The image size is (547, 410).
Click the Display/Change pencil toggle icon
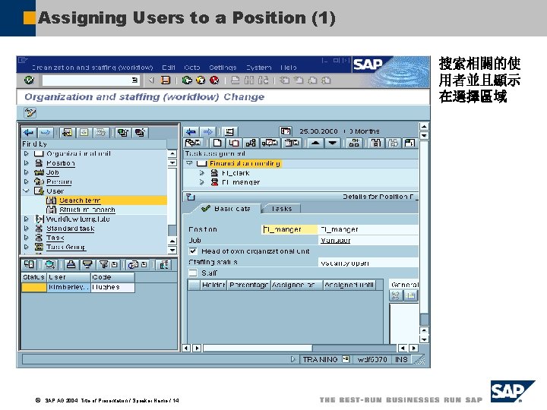(30, 112)
